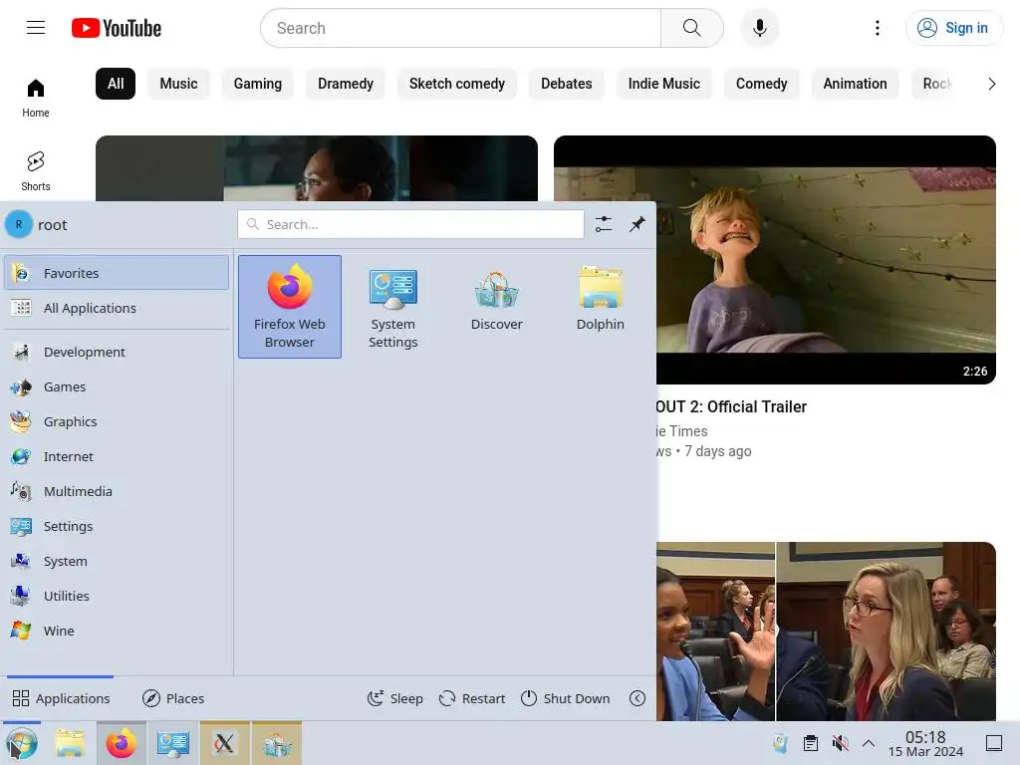Open the Graphics category

[x=117, y=421]
